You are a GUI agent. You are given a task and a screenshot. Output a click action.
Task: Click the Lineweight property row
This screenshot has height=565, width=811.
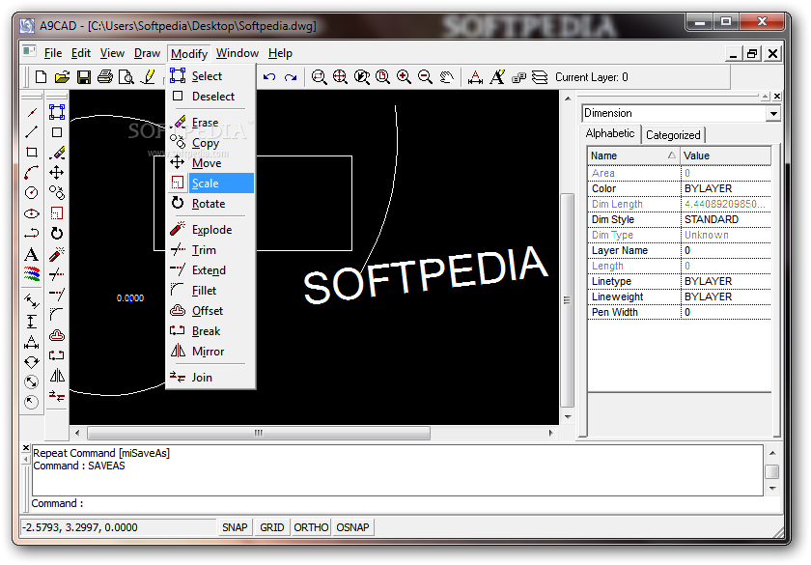679,297
